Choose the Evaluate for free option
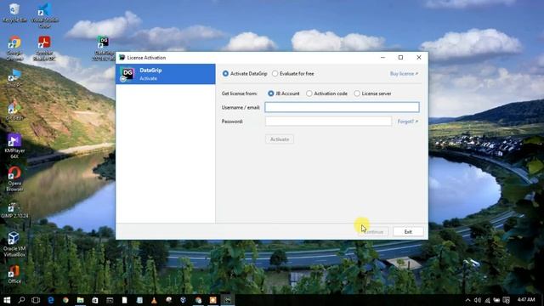The height and width of the screenshot is (306, 544). point(275,74)
